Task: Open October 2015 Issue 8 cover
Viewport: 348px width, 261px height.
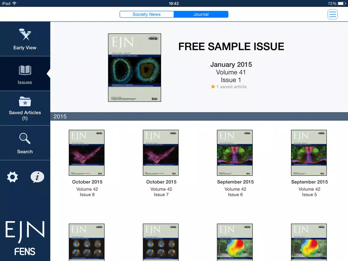Action: (87, 153)
